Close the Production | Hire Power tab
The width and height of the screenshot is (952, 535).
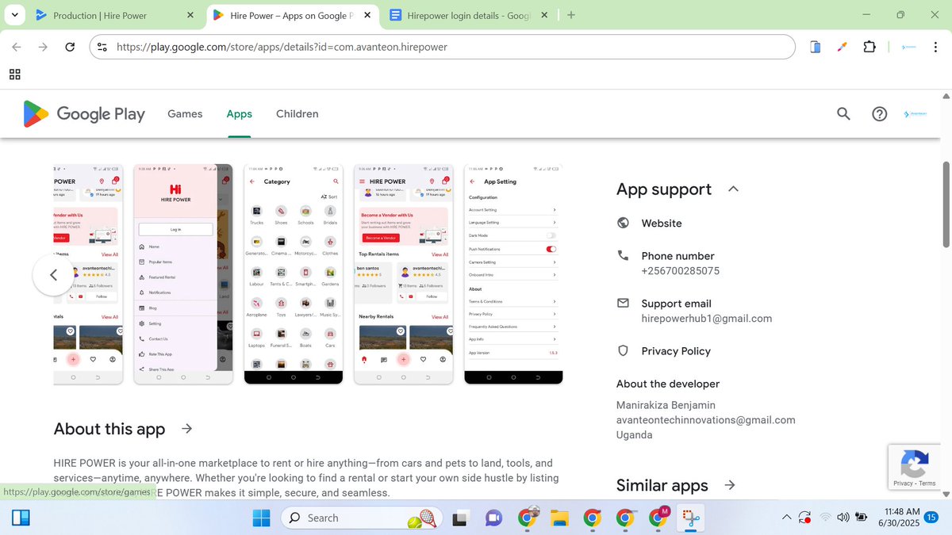(190, 15)
